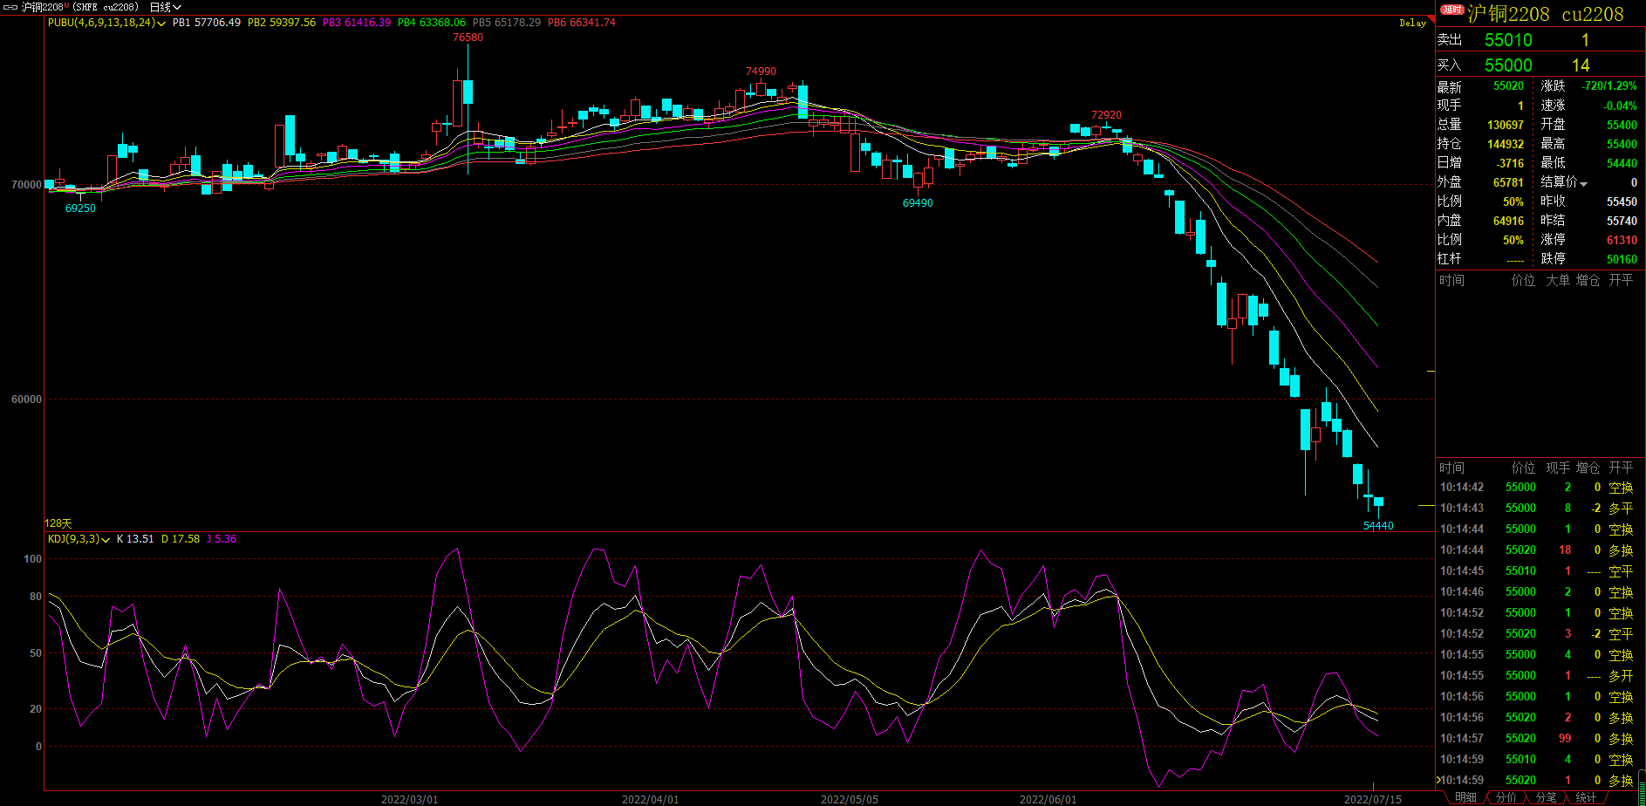Click the 128天 range label
Screen dimensions: 1646x806
58,523
